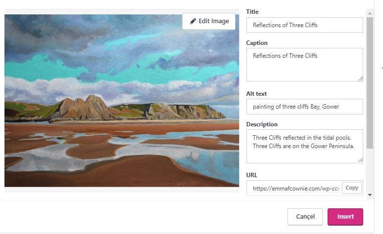Click the URL field label
This screenshot has width=383, height=234.
coord(252,175)
